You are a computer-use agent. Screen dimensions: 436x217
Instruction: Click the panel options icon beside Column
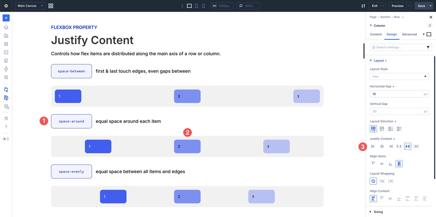pos(430,25)
